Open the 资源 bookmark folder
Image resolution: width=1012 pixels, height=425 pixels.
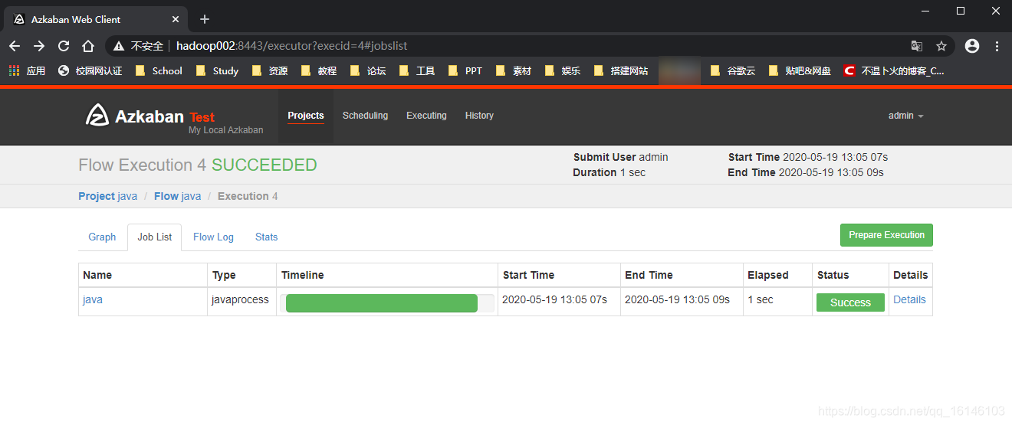(x=269, y=70)
